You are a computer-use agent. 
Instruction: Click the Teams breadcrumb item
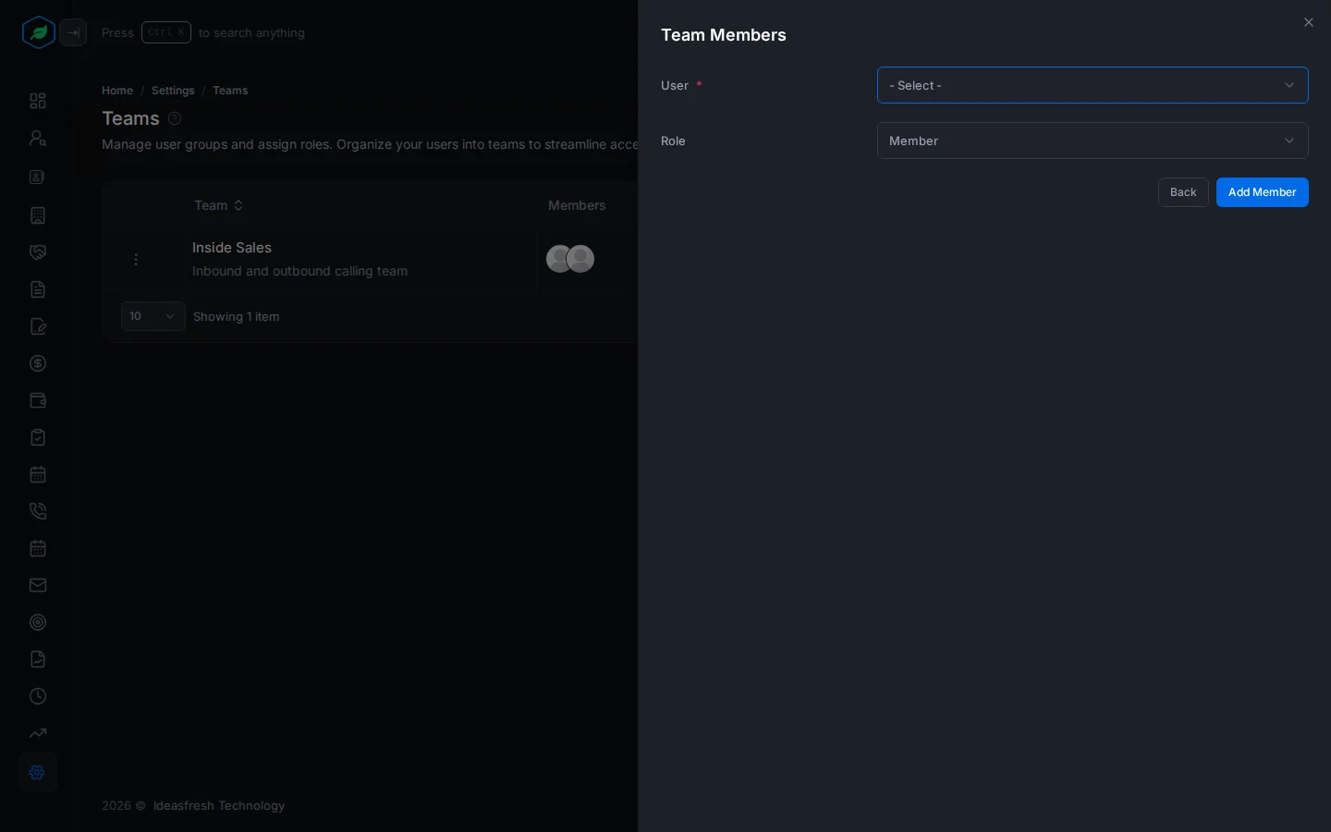tap(230, 91)
